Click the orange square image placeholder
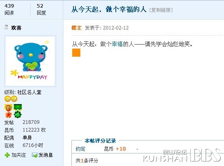The width and height of the screenshot is (224, 166). [x=76, y=53]
